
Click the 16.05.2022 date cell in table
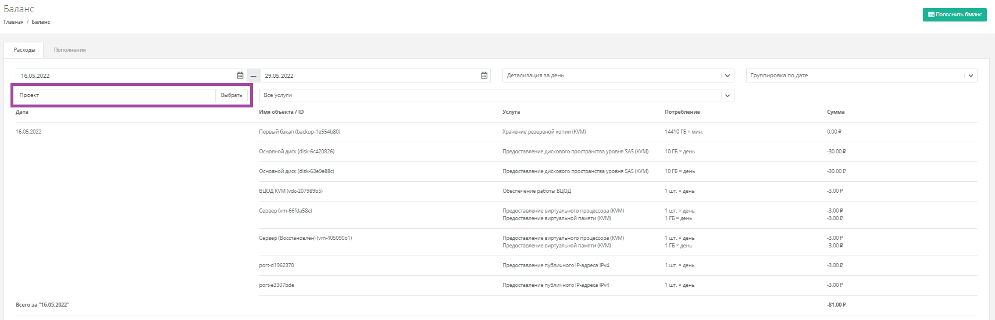pyautogui.click(x=28, y=132)
